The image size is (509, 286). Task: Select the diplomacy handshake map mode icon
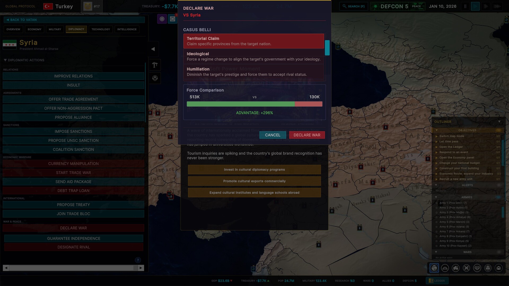coord(477,268)
